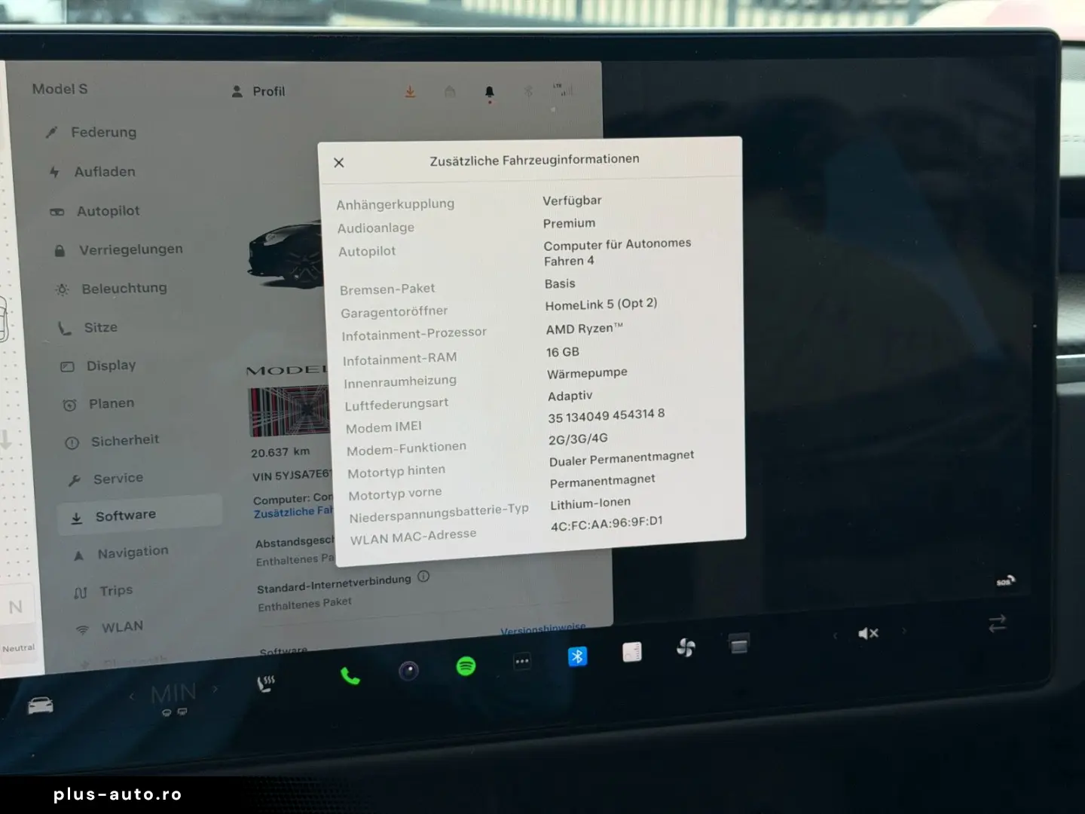Open the Planen menu
The height and width of the screenshot is (814, 1085).
click(99, 404)
